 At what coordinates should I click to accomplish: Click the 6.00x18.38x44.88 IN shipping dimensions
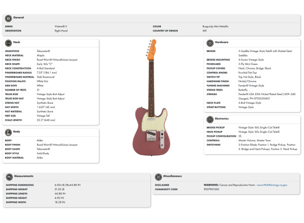pos(67,185)
